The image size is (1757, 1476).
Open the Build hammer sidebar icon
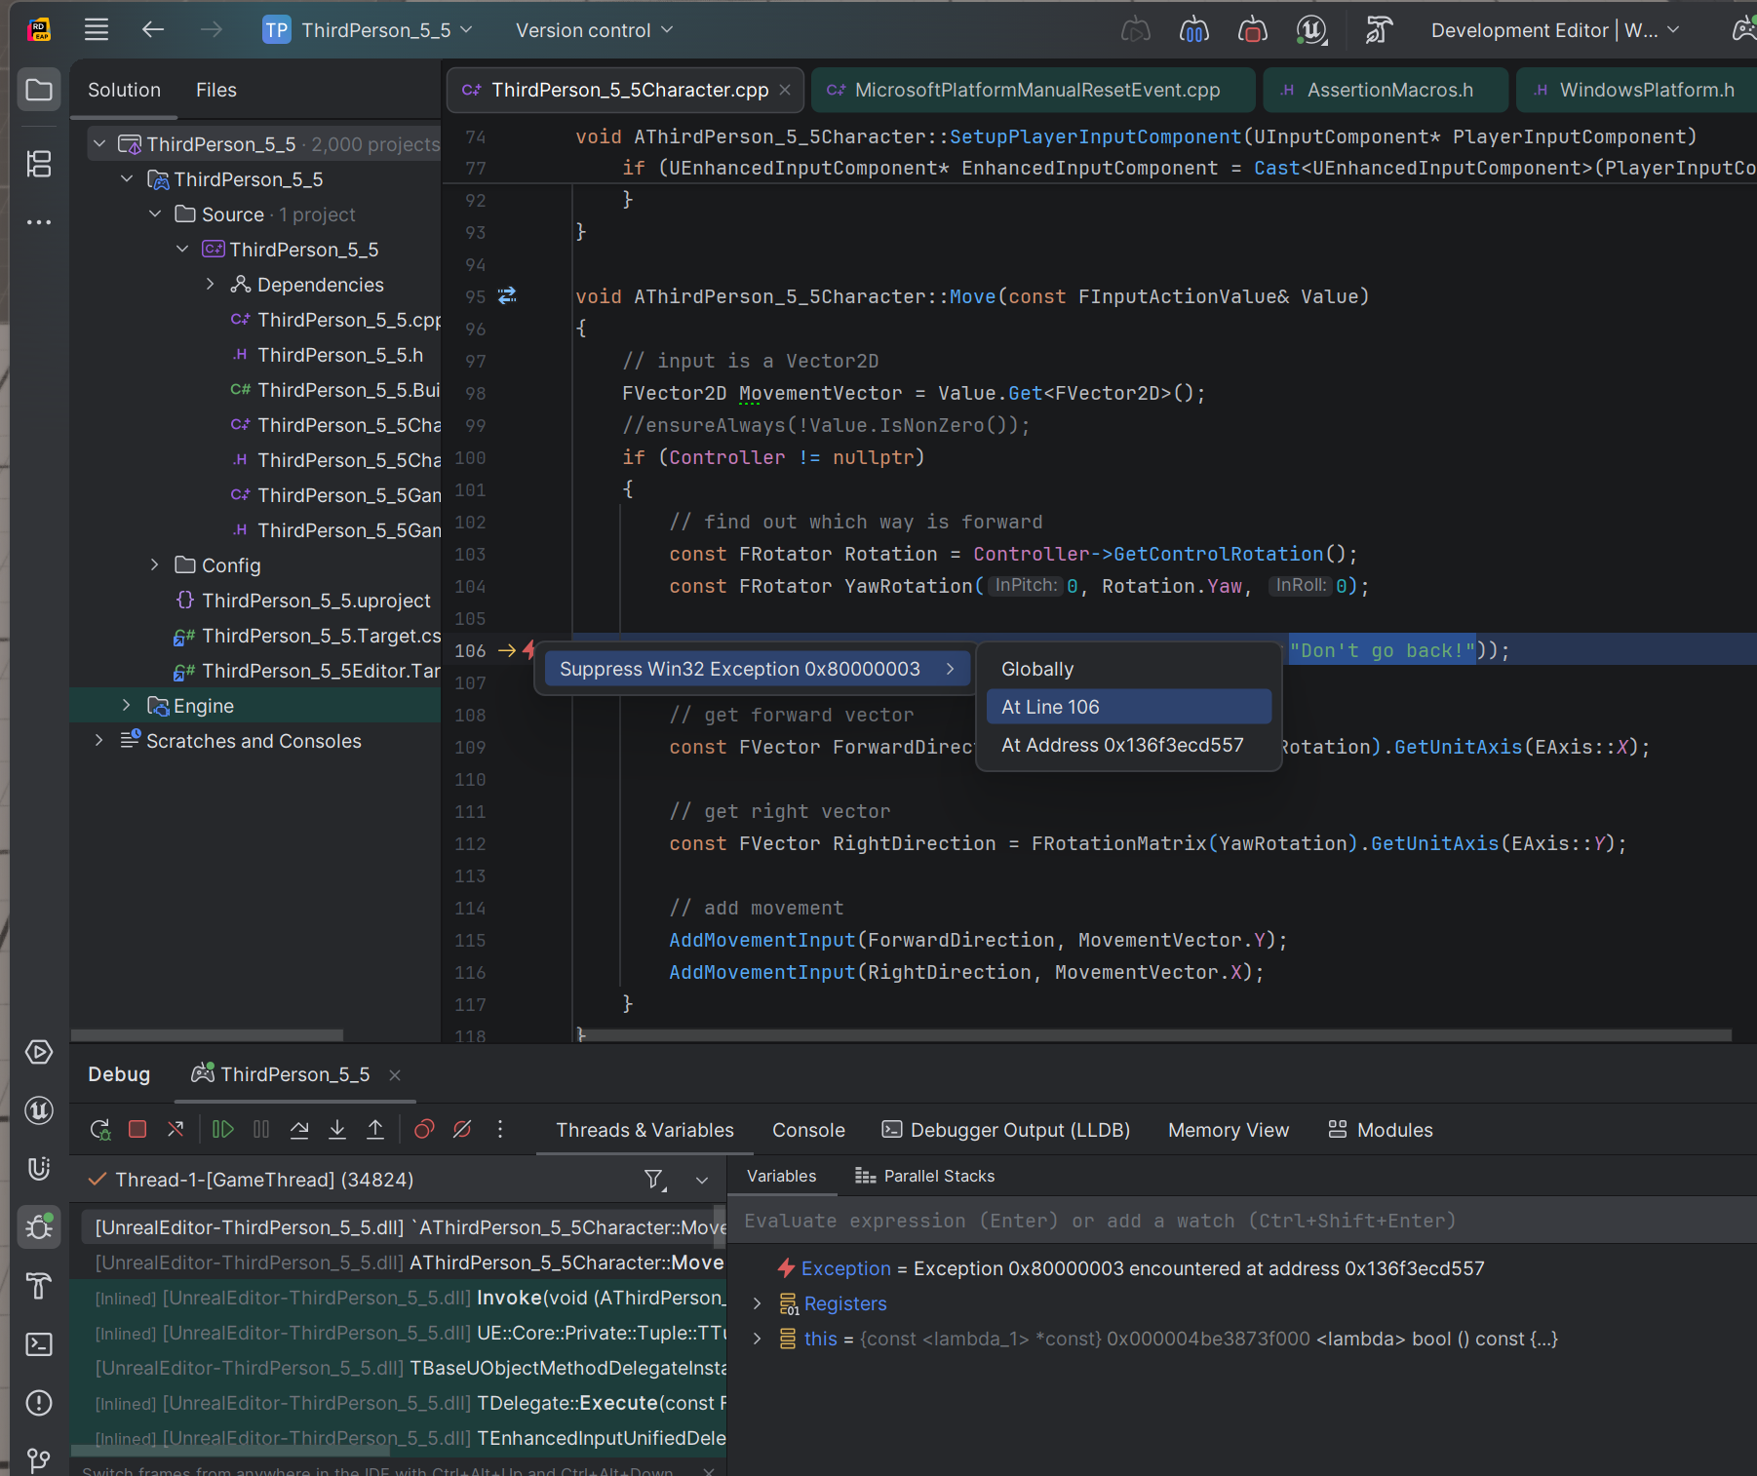tap(39, 1286)
